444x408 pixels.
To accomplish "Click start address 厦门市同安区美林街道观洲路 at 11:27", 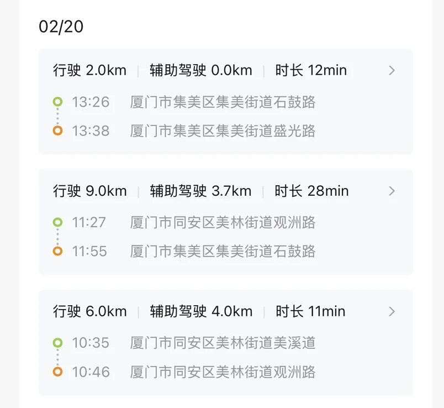I will [x=223, y=223].
